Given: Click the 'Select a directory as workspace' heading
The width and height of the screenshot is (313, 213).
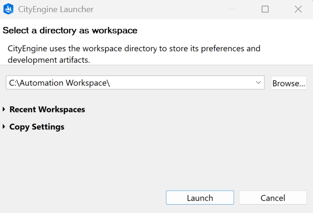Looking at the screenshot, I should pyautogui.click(x=70, y=30).
